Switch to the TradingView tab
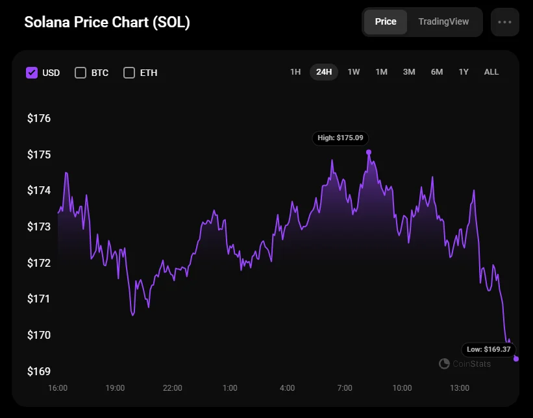 pyautogui.click(x=443, y=21)
